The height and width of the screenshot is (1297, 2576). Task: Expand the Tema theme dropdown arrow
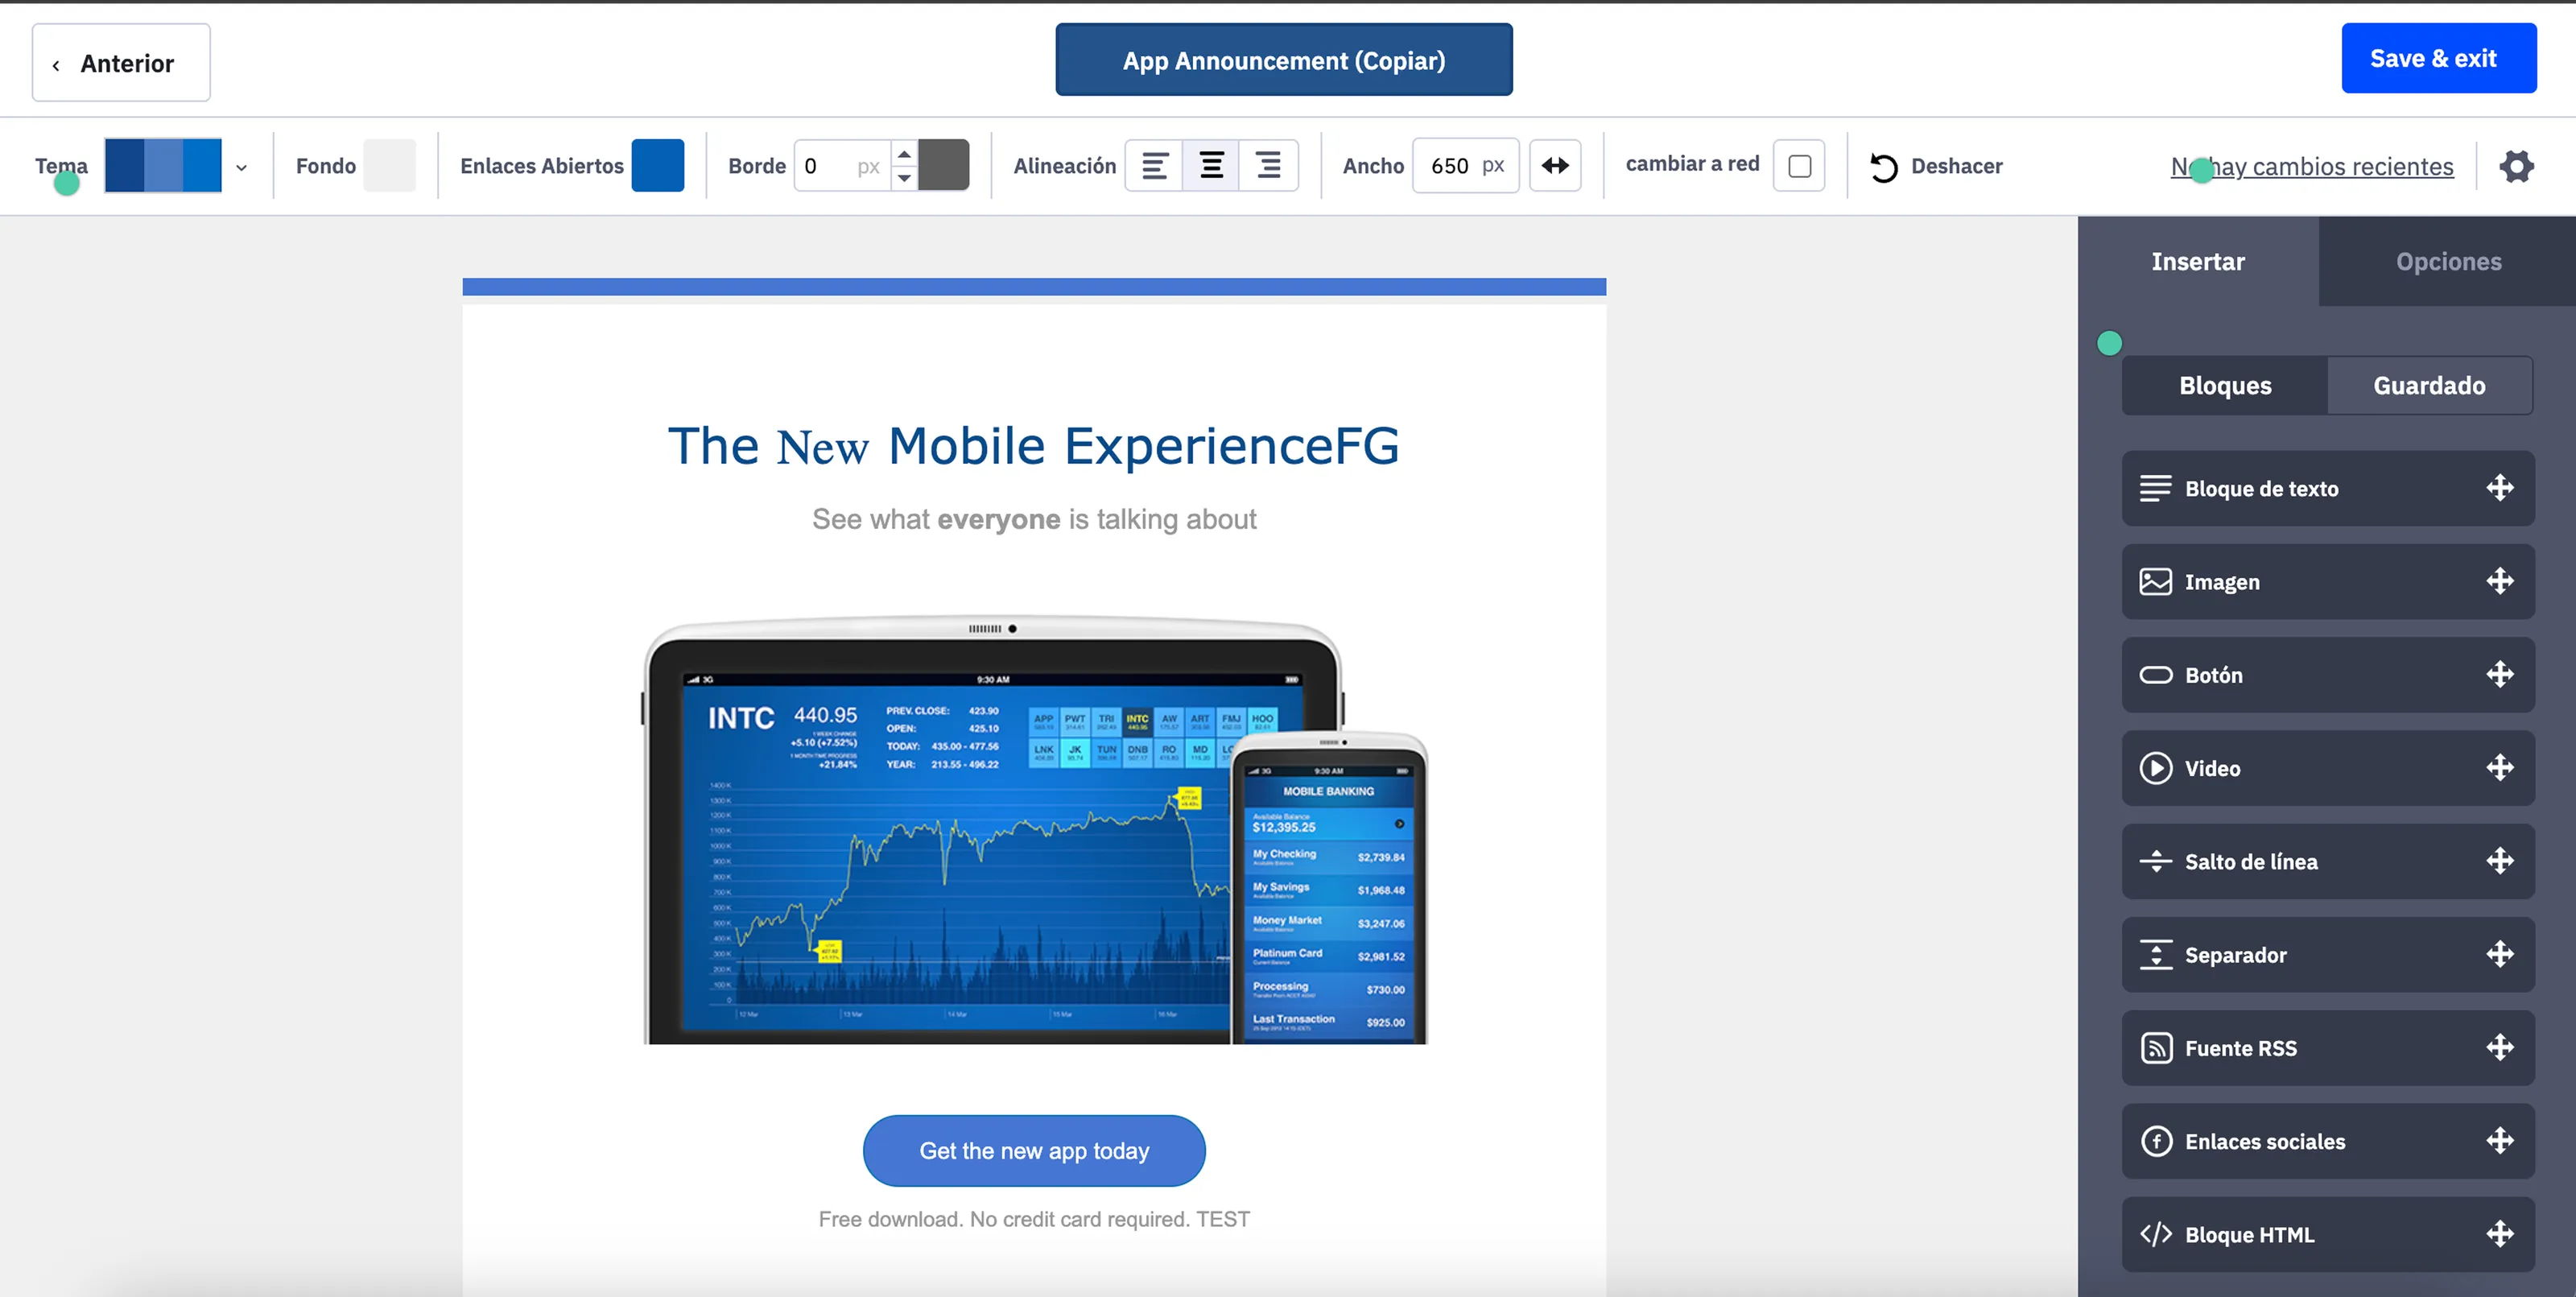[x=241, y=167]
